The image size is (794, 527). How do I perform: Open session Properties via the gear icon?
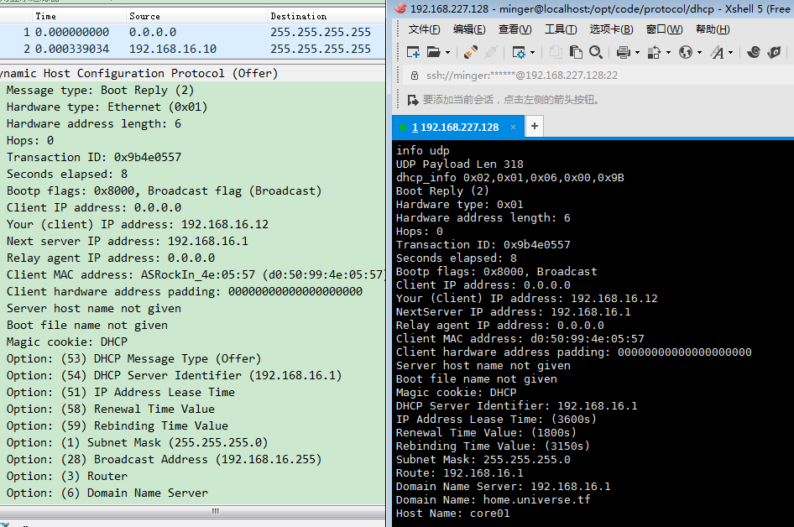[x=520, y=52]
